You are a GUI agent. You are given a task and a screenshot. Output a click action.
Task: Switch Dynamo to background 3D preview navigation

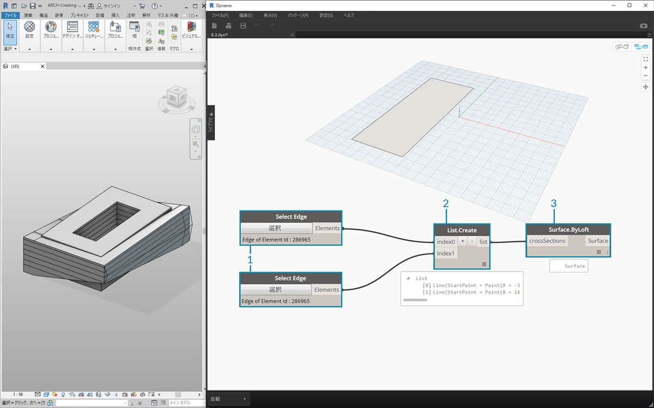[x=622, y=47]
